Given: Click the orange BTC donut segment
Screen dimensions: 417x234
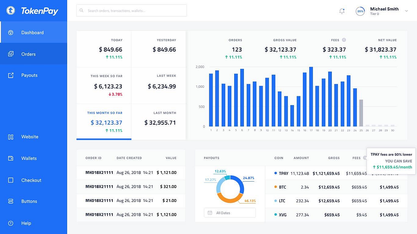Looking at the screenshot, I should coord(229,198).
